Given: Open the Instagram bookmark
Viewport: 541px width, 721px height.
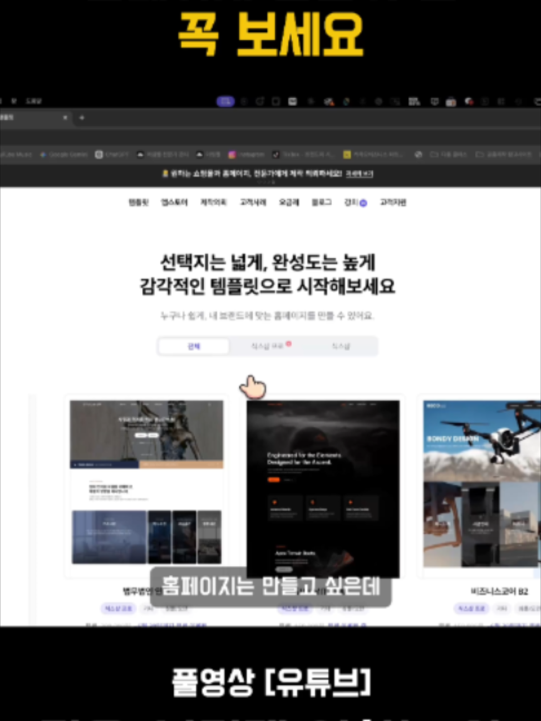Looking at the screenshot, I should point(246,154).
